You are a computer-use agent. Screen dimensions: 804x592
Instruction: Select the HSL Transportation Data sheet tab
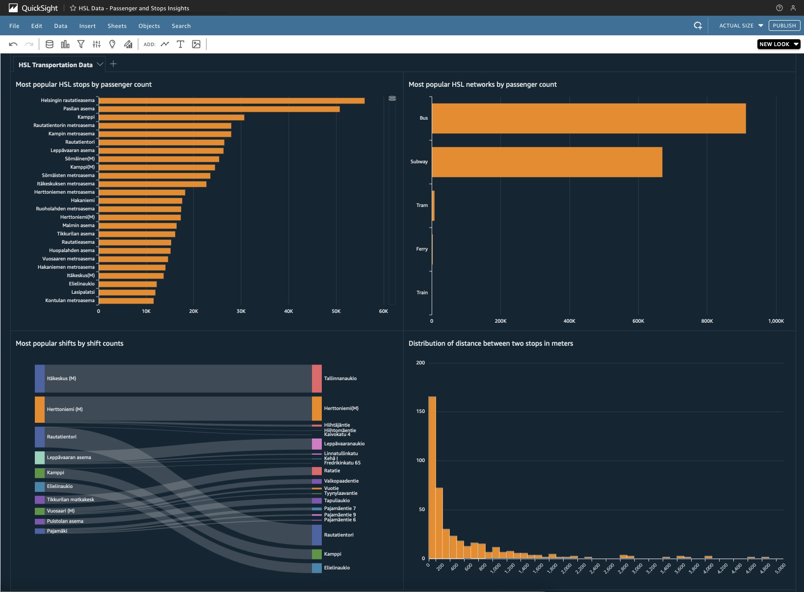[x=55, y=65]
